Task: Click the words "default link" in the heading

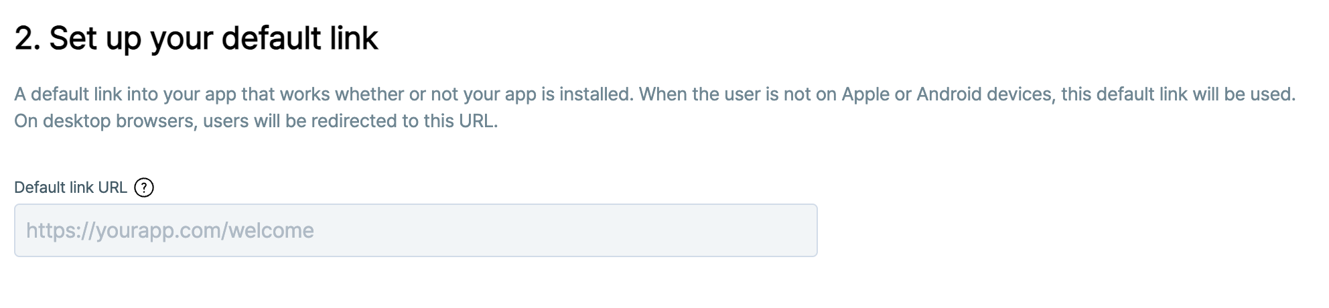Action: tap(299, 38)
